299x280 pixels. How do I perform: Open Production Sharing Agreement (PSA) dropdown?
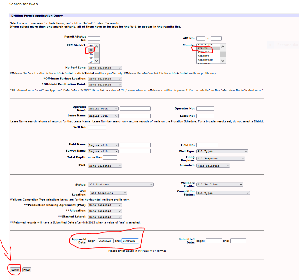click(105, 205)
